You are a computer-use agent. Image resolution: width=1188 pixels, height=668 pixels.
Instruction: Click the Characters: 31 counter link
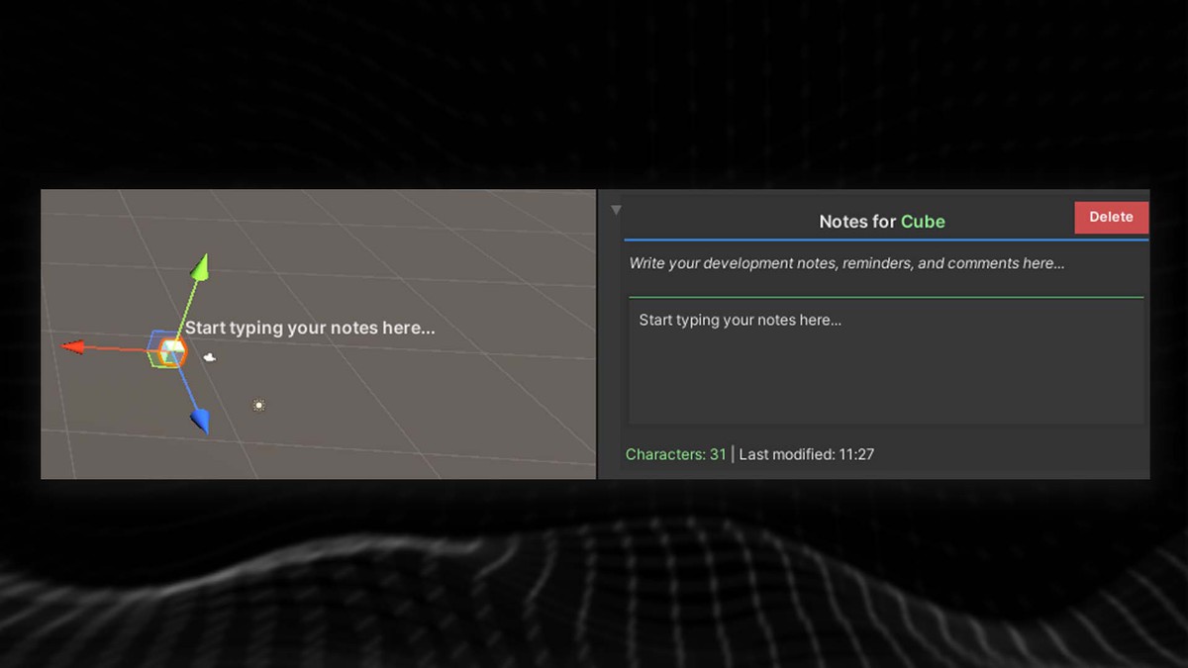(x=676, y=453)
